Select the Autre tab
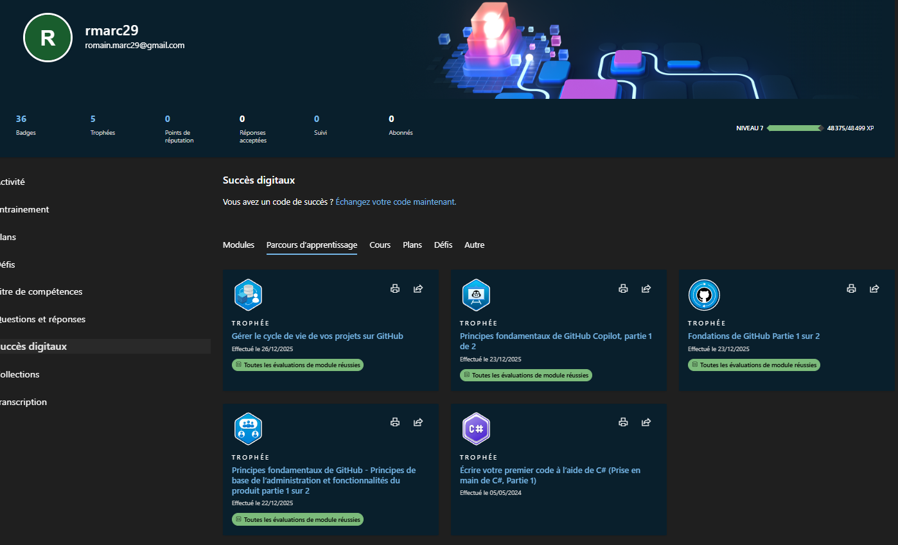 (474, 245)
